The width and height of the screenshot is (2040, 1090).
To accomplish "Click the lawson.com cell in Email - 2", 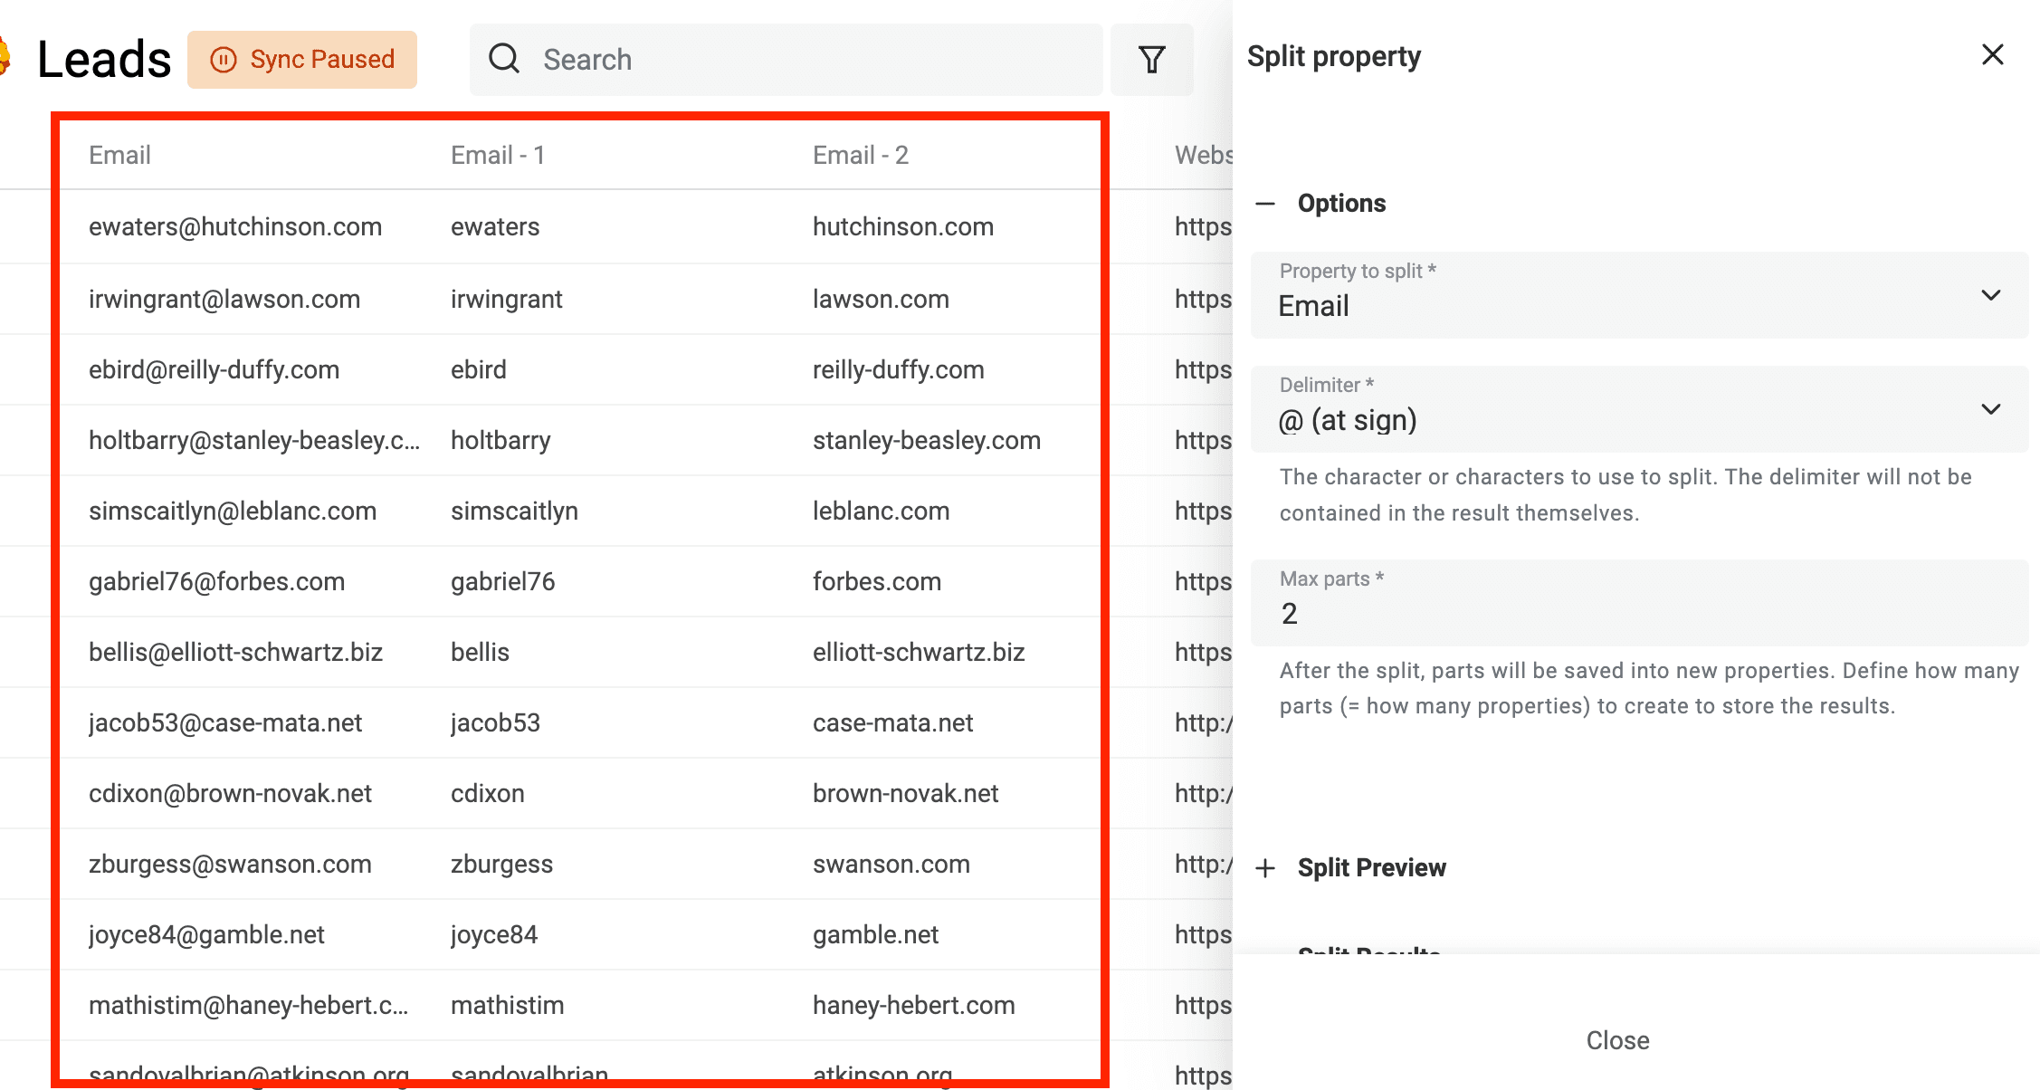I will 881,300.
